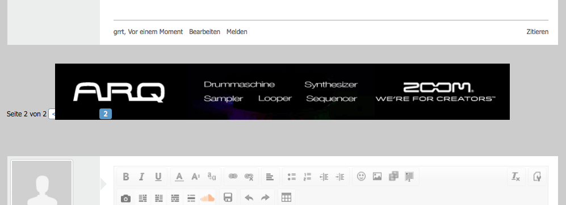Open the ARQ Zoom advertisement banner

pyautogui.click(x=282, y=91)
